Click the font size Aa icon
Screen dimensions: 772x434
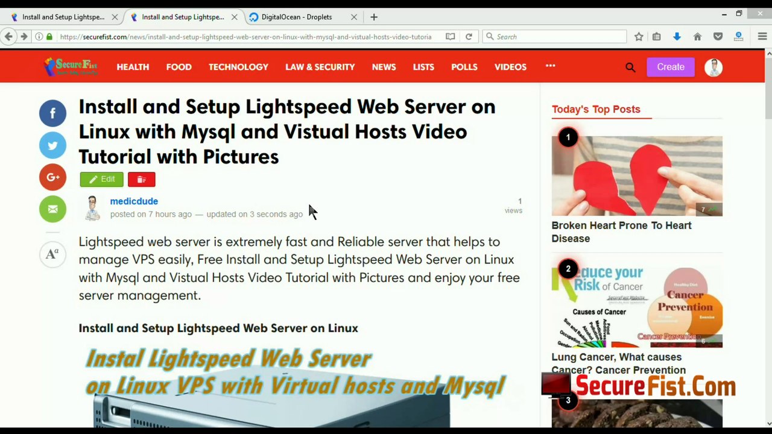pyautogui.click(x=52, y=254)
